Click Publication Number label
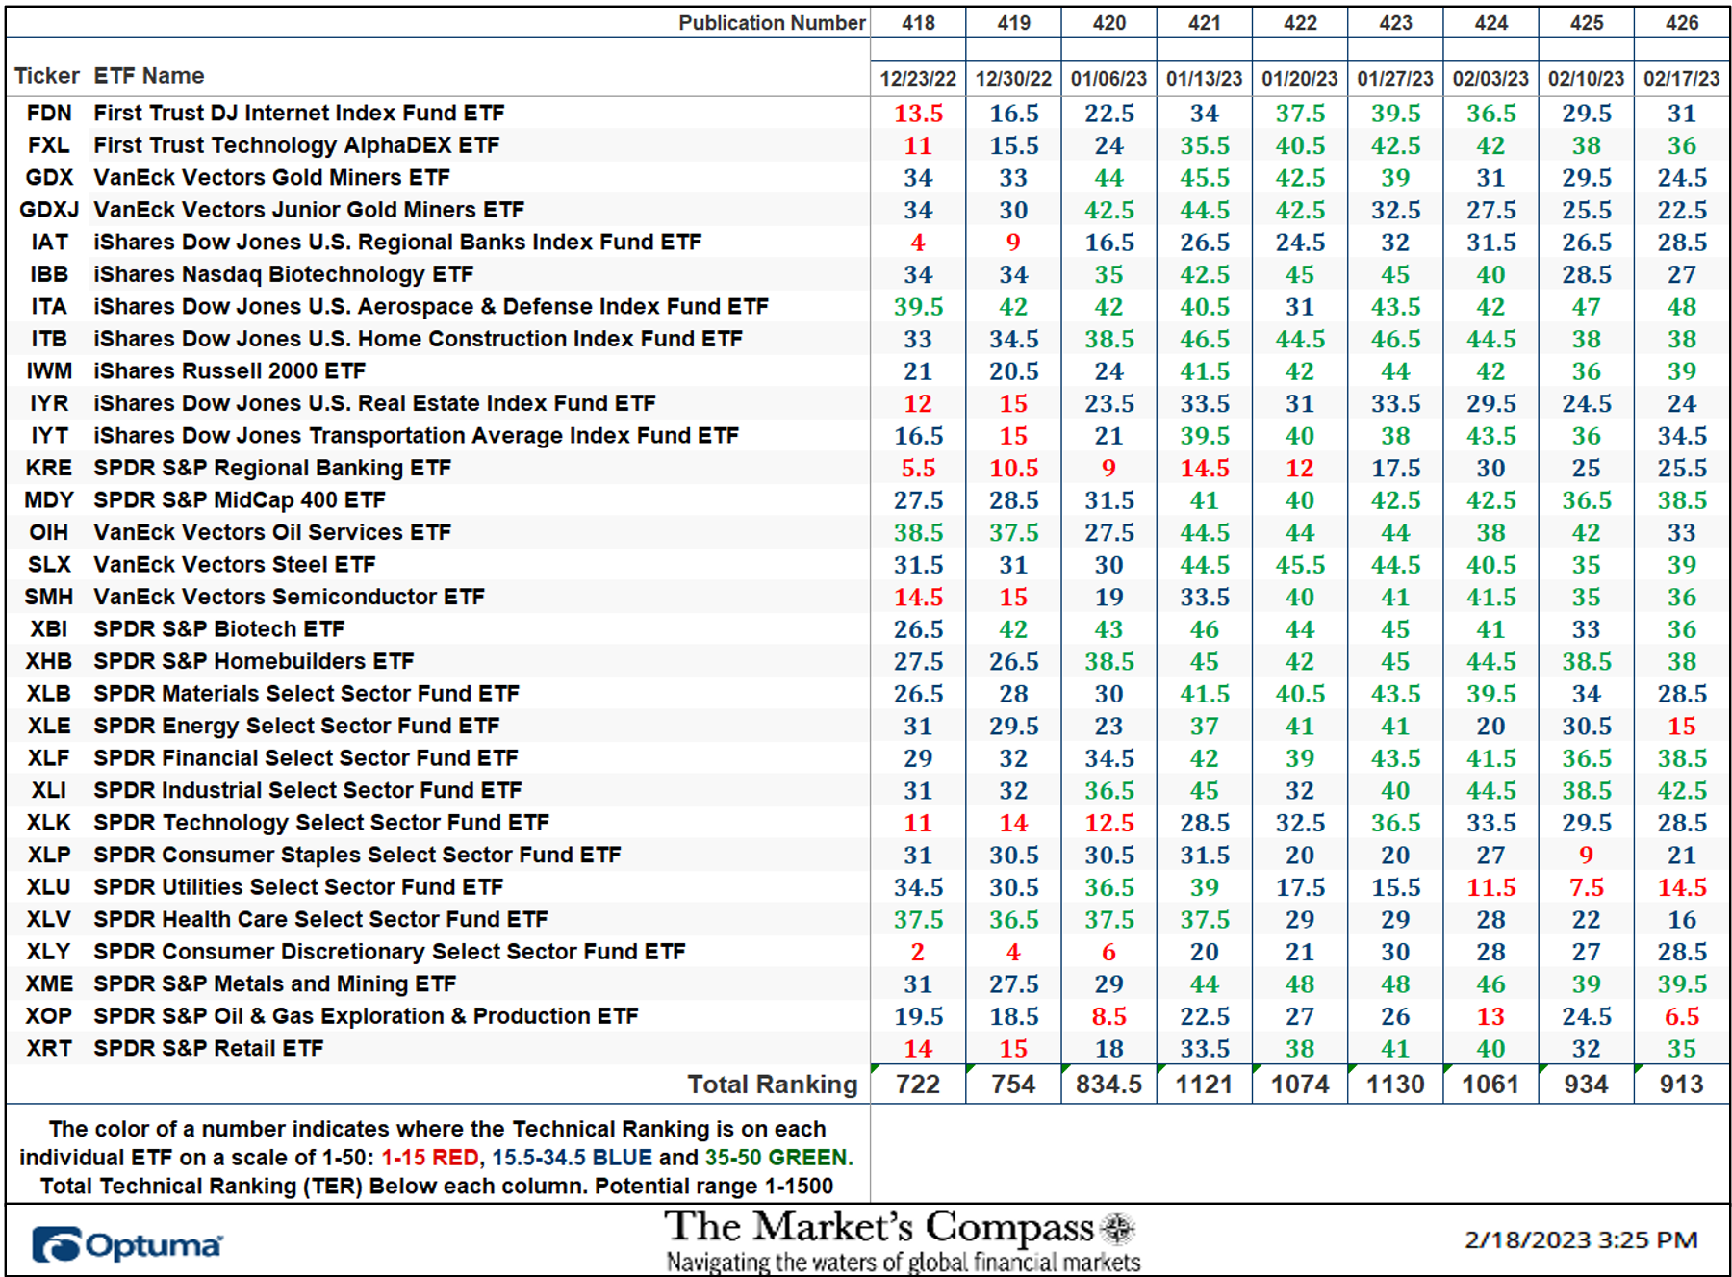1732x1277 pixels. (x=772, y=23)
